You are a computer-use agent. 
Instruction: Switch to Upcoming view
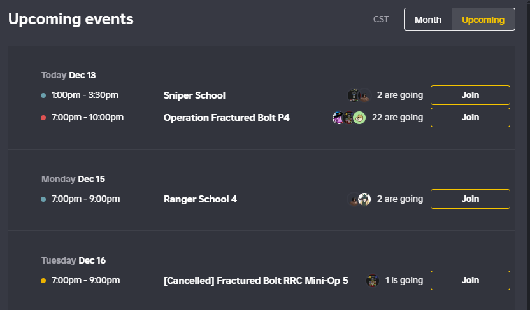(483, 20)
